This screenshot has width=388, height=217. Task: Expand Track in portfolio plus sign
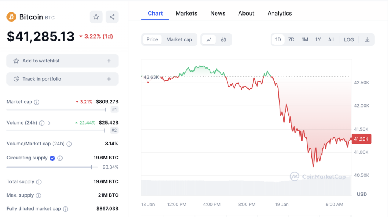tap(109, 79)
